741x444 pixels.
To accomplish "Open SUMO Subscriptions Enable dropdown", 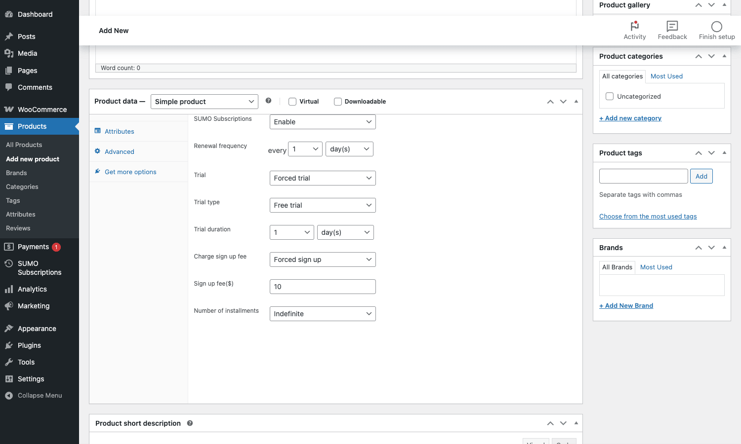I will (x=323, y=122).
